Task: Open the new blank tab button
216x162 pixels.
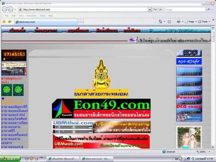Action: click(x=80, y=22)
